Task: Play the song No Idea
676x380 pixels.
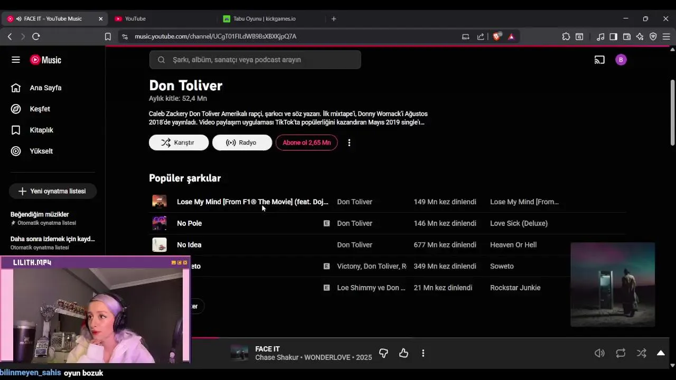Action: click(x=189, y=245)
